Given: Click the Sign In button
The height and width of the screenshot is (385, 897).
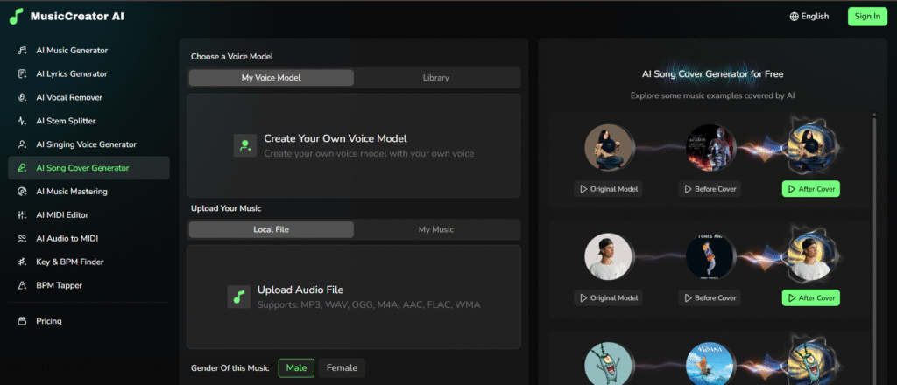Looking at the screenshot, I should pyautogui.click(x=867, y=16).
